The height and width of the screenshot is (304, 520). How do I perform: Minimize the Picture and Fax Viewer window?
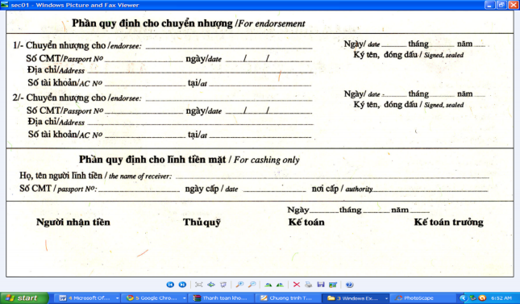point(489,5)
